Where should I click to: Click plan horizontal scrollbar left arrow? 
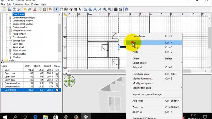click(69, 71)
